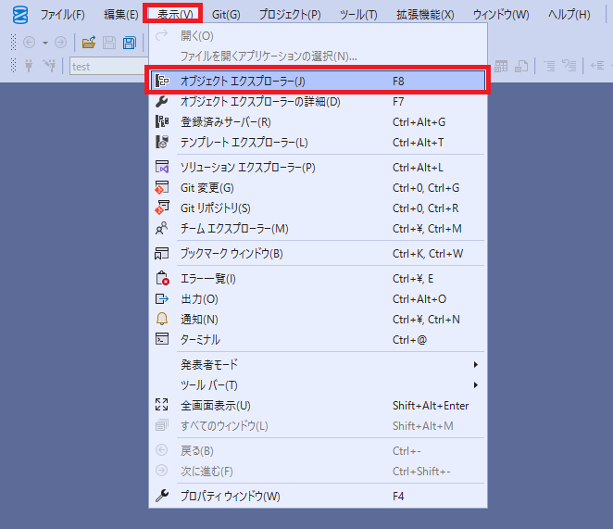This screenshot has height=529, width=613.
Task: Select プロパティ ウィンドウ(W) item
Action: [x=318, y=497]
